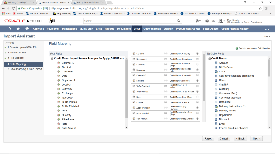Open Get help with creating Field Mapping
The height and width of the screenshot is (154, 275).
(x=254, y=48)
